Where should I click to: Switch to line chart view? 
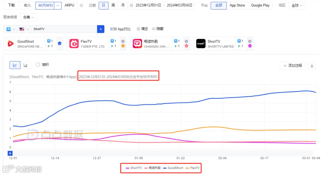click(x=15, y=65)
